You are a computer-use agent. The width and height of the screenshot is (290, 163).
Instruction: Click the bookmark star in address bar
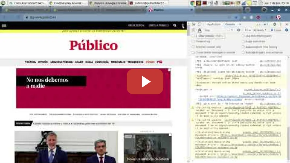[x=236, y=17]
